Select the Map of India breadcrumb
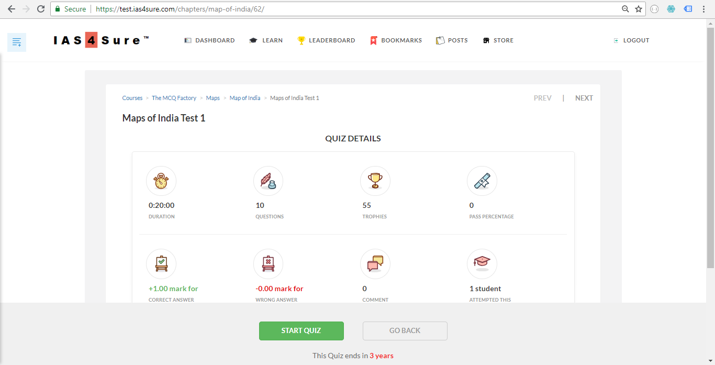The width and height of the screenshot is (715, 365). (x=245, y=98)
